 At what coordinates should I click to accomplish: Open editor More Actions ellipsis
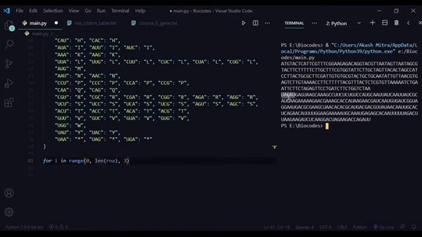click(x=267, y=23)
